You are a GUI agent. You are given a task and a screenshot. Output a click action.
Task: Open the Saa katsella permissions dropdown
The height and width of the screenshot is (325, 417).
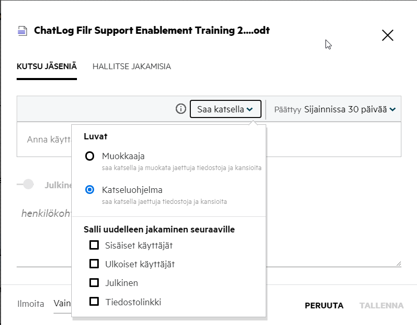pyautogui.click(x=225, y=109)
